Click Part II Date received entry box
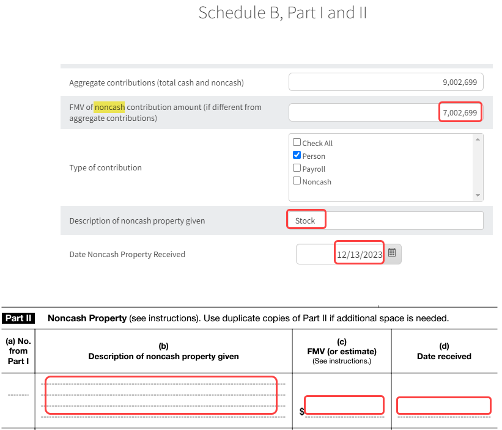The width and height of the screenshot is (502, 430). click(x=443, y=405)
